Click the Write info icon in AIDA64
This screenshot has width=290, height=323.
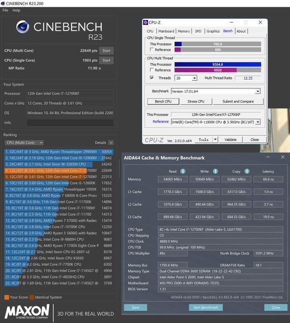click(x=215, y=171)
